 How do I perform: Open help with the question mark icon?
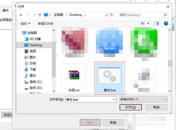[166, 23]
